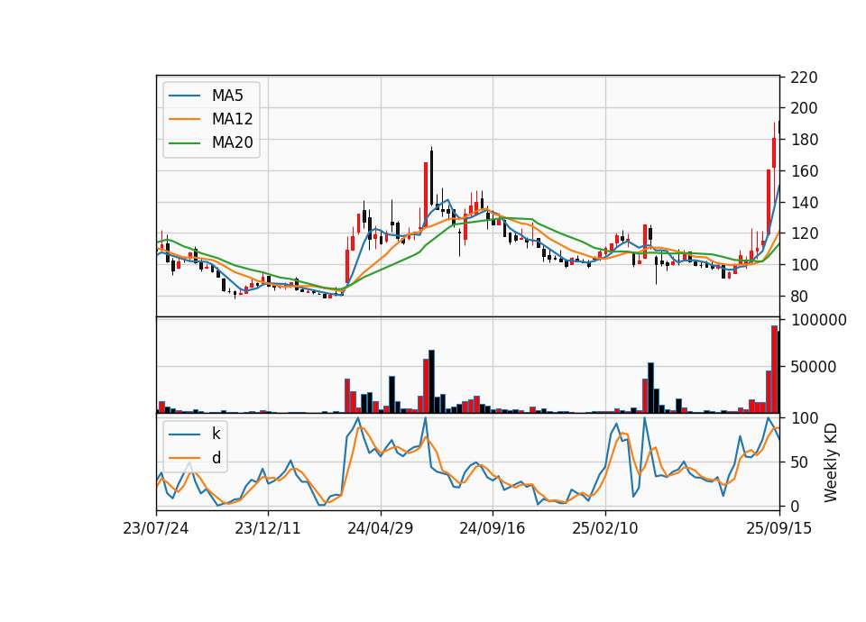Viewport: 866px width, 622px height.
Task: Click the 160 price axis label
Action: [804, 171]
